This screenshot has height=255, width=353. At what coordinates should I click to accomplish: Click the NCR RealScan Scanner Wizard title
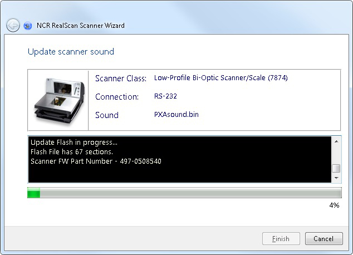(81, 26)
